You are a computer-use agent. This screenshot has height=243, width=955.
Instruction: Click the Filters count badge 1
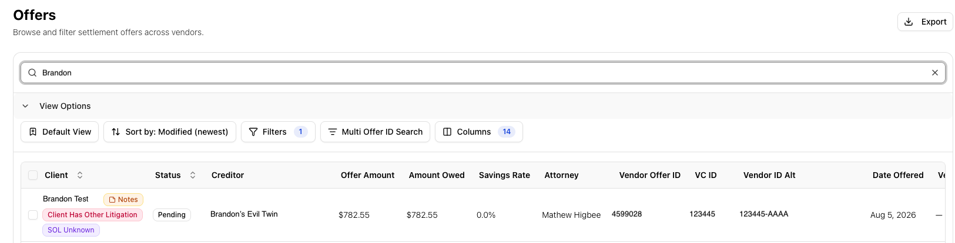(300, 132)
